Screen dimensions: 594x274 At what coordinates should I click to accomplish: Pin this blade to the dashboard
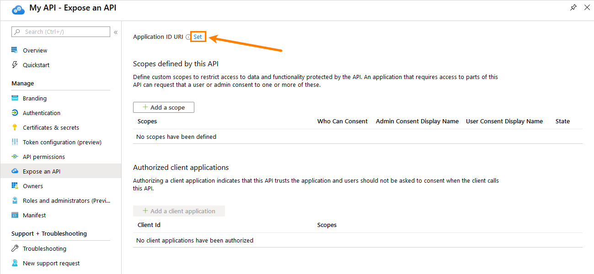pyautogui.click(x=573, y=7)
